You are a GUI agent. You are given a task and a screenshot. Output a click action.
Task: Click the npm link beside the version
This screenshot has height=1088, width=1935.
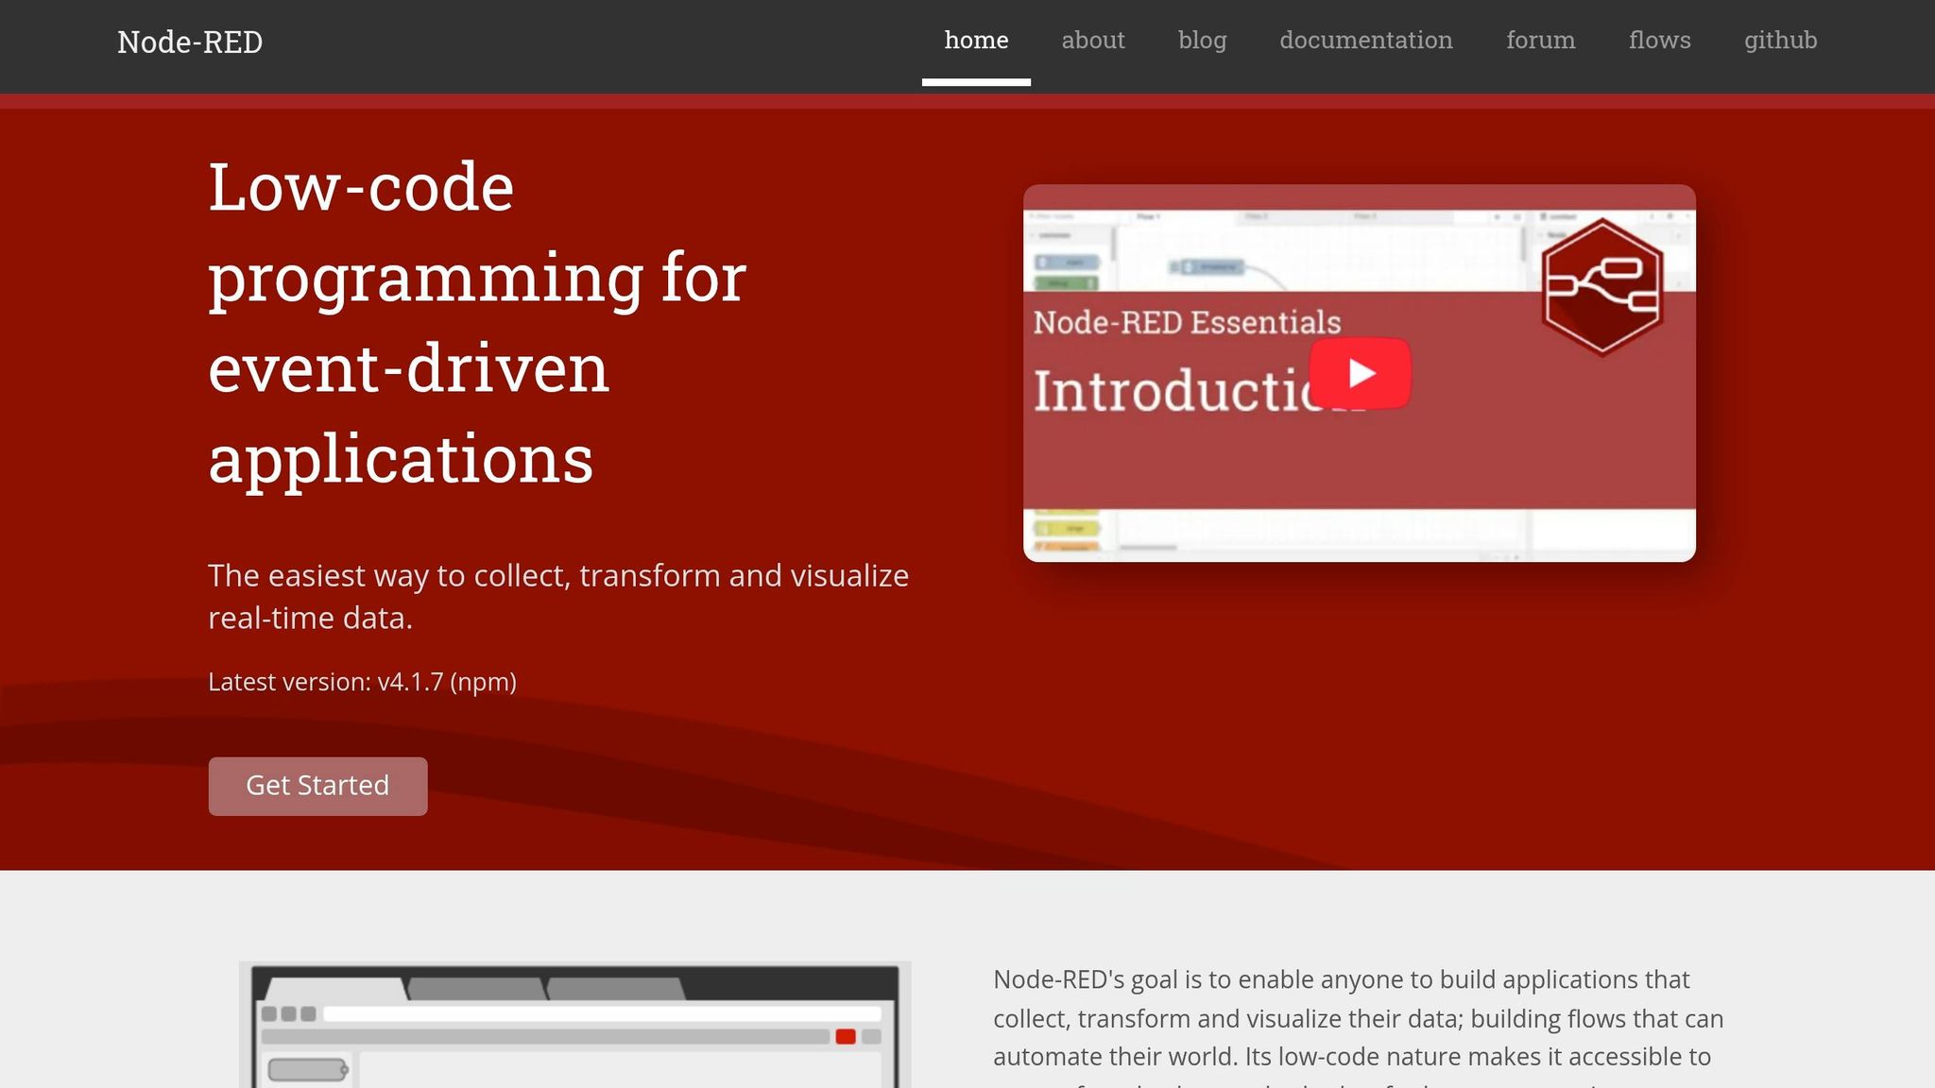point(483,682)
